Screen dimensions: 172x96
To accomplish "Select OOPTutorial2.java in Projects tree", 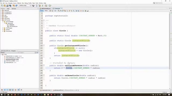I will tap(13, 26).
